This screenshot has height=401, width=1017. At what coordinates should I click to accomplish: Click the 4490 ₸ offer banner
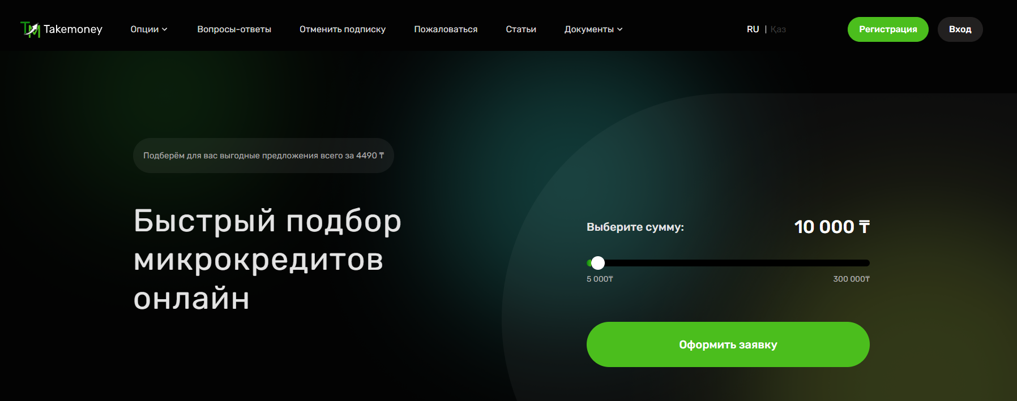click(263, 156)
